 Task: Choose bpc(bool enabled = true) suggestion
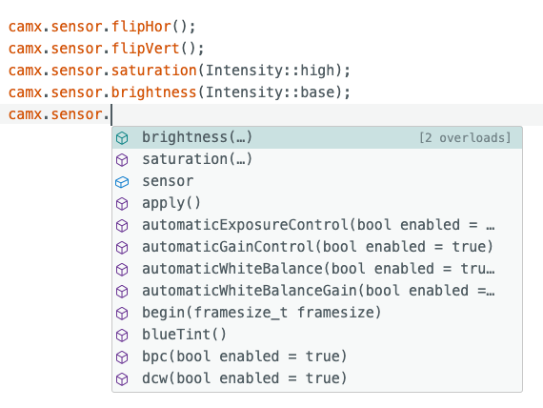click(x=317, y=357)
